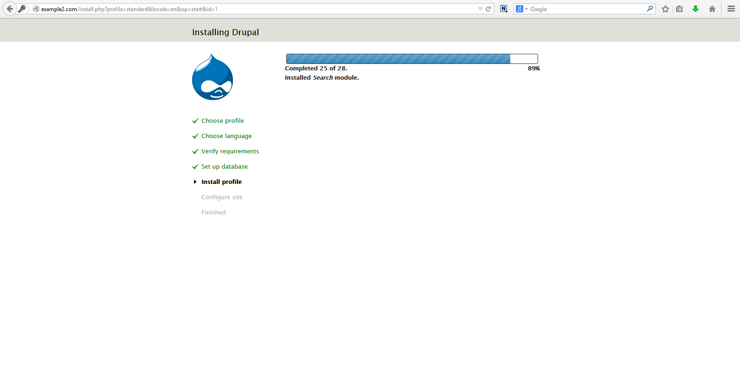740x384 pixels.
Task: Select the 'Choose language' step
Action: 226,136
